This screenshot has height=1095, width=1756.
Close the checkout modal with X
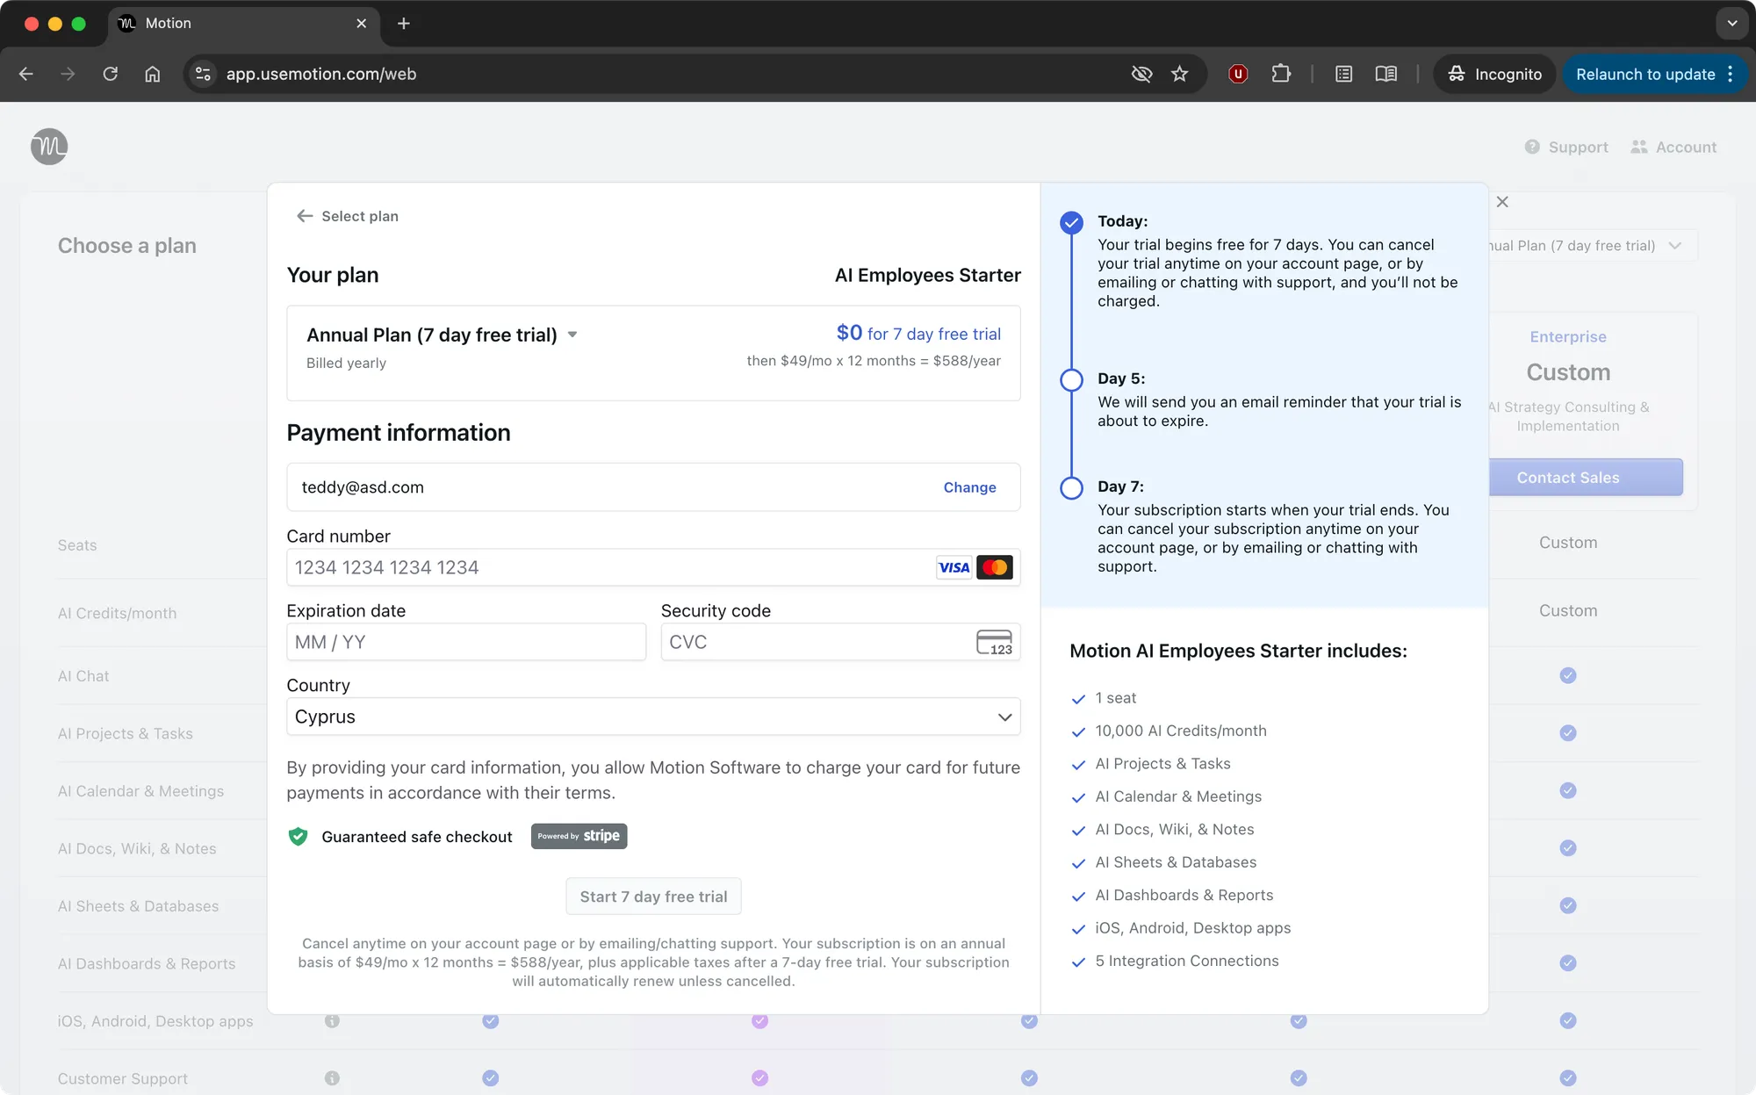[x=1502, y=202]
